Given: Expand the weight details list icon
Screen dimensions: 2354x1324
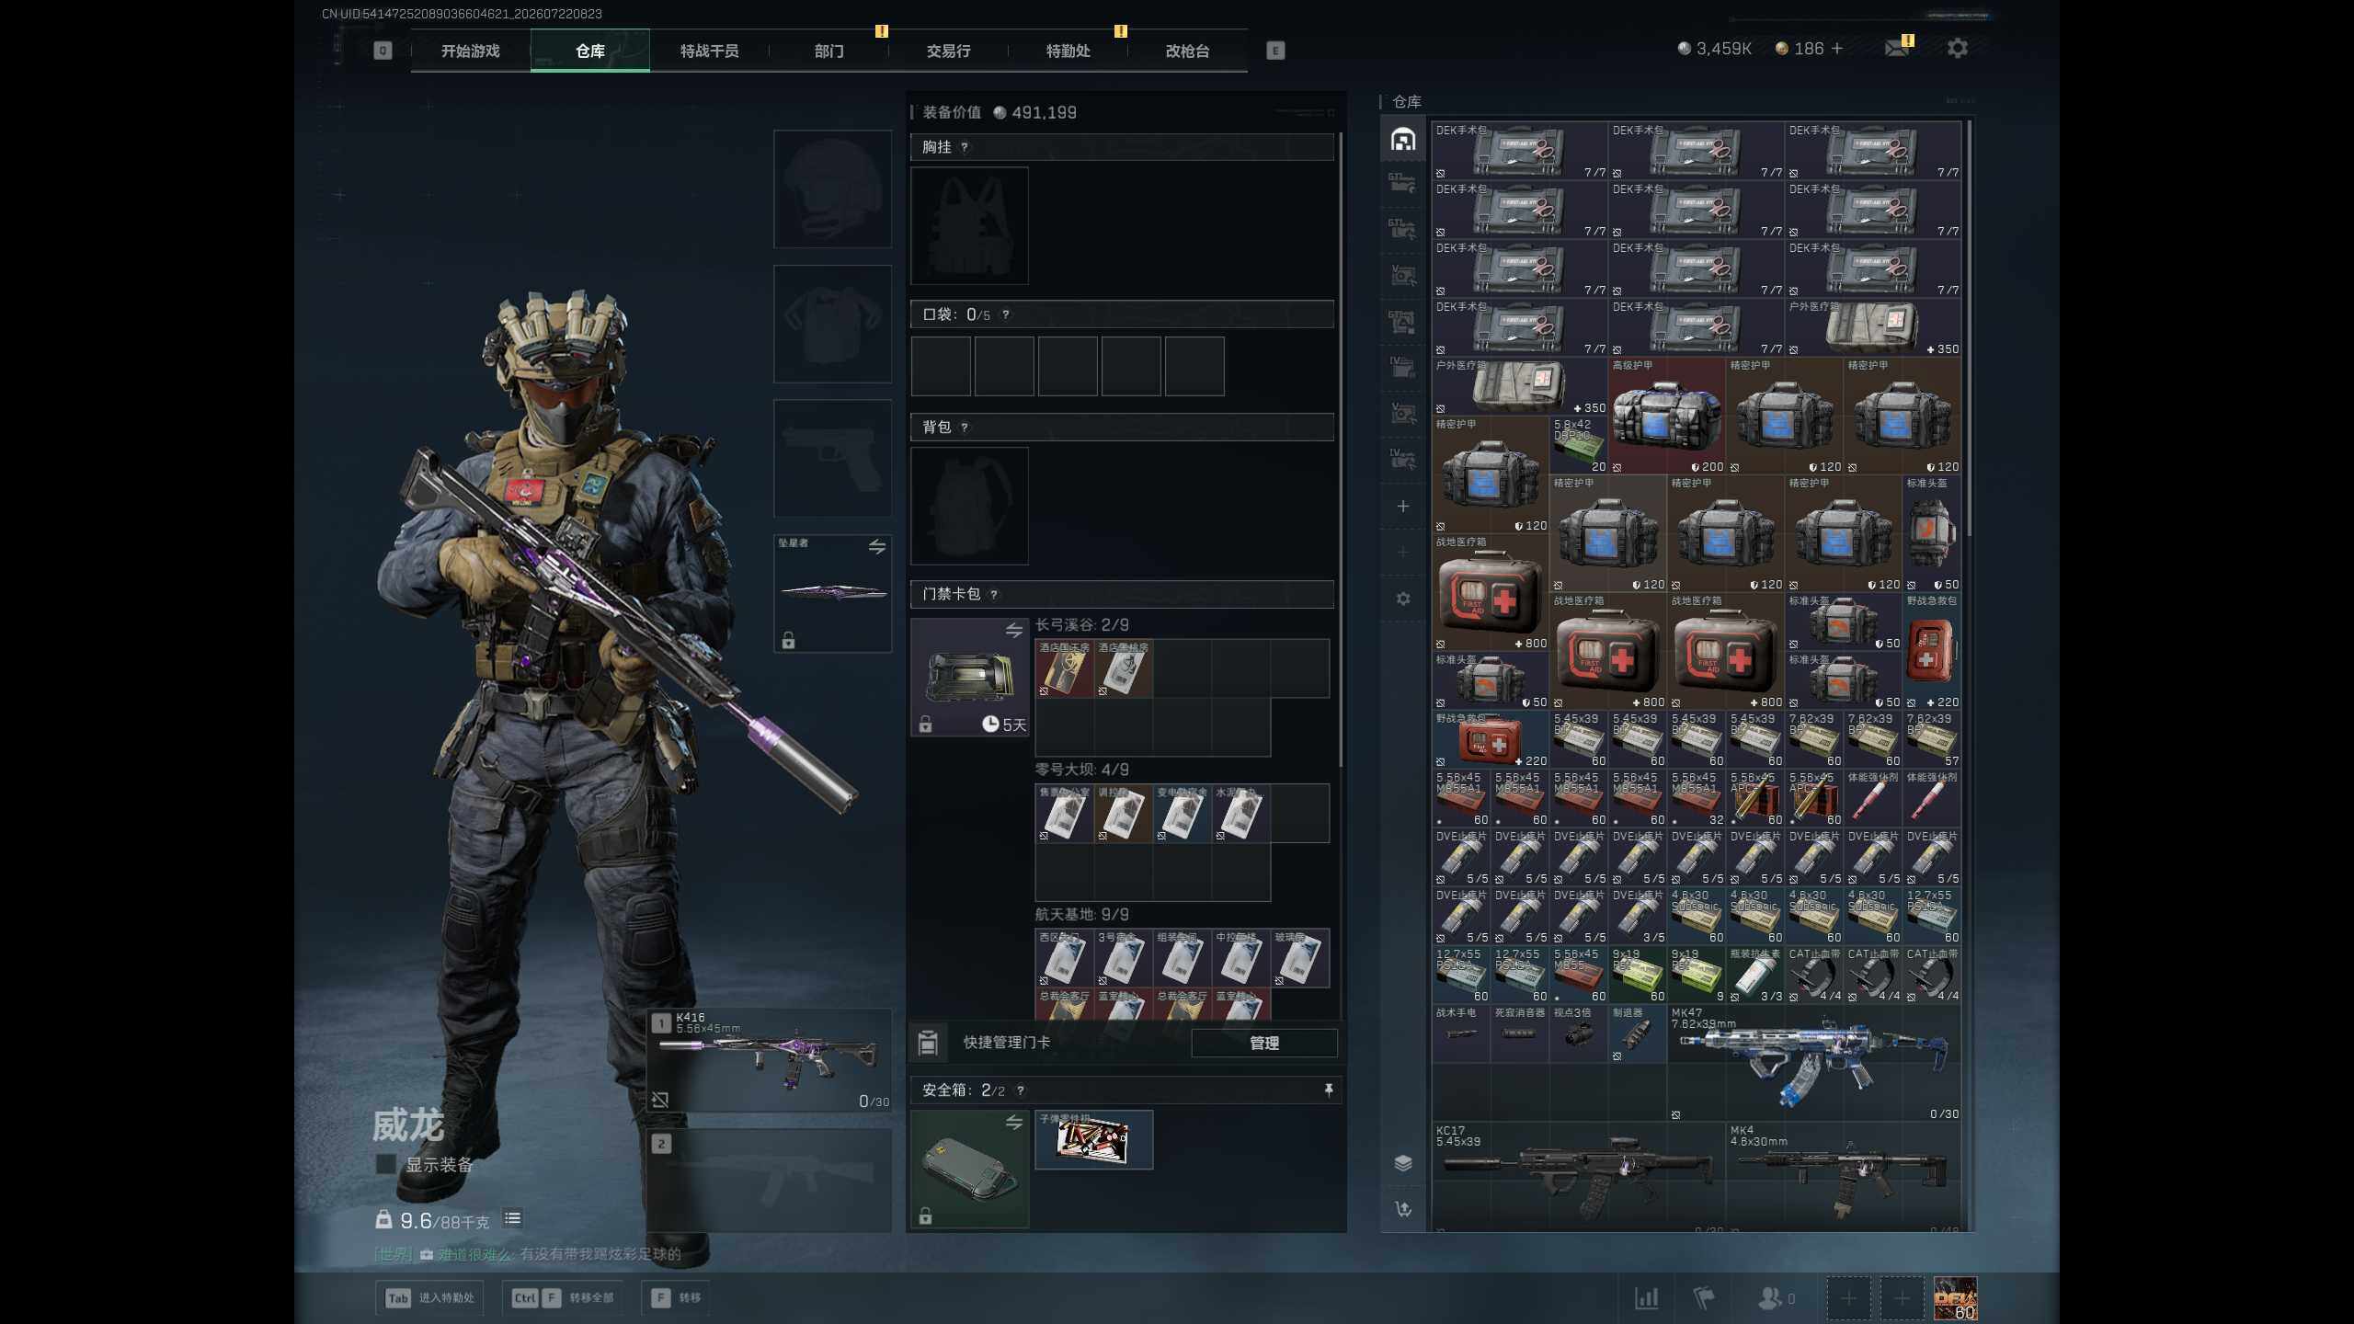Looking at the screenshot, I should [x=513, y=1219].
